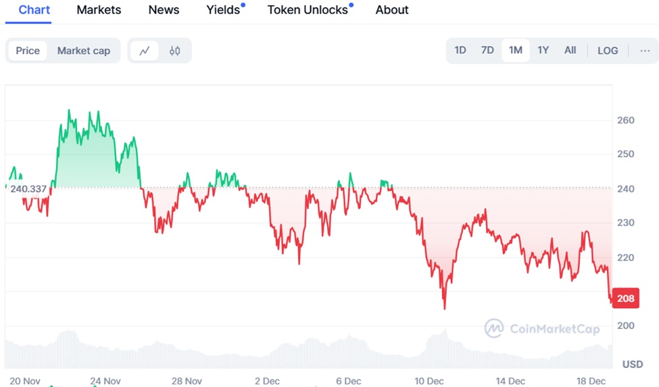The image size is (659, 387).
Task: Set the time range to 1D
Action: tap(460, 51)
